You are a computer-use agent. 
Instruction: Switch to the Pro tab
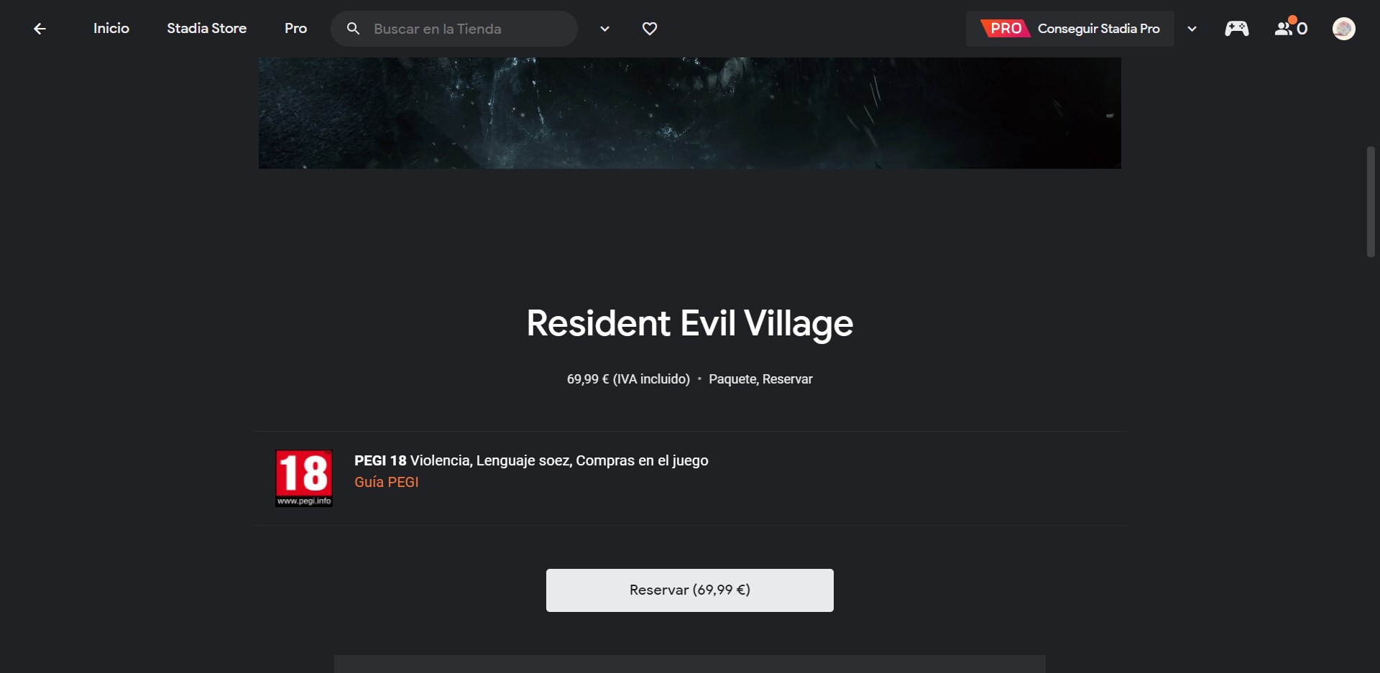click(x=295, y=29)
